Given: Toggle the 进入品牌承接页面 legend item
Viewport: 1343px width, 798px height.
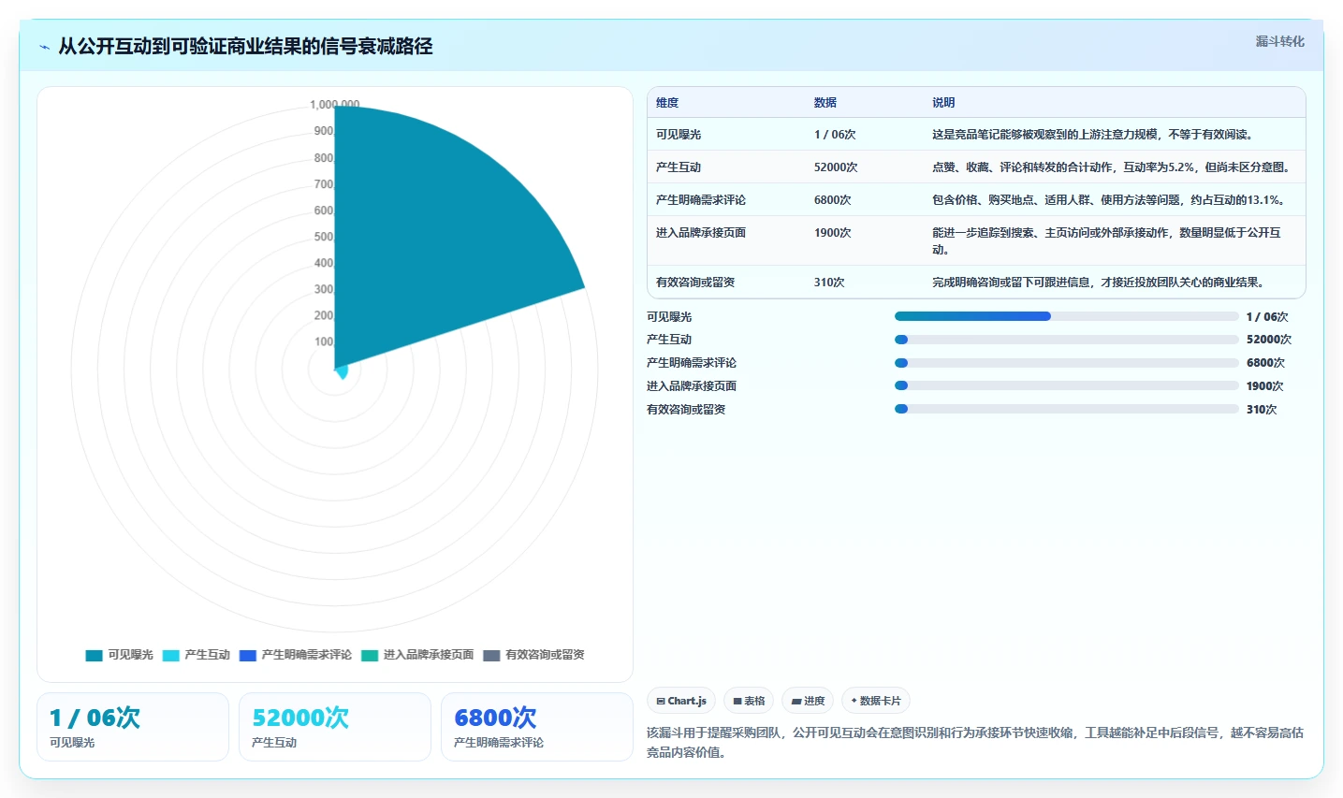Looking at the screenshot, I should [416, 655].
